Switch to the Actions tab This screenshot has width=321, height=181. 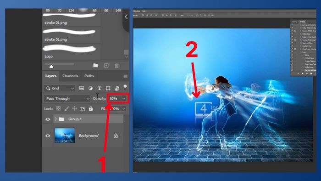[x=302, y=22]
